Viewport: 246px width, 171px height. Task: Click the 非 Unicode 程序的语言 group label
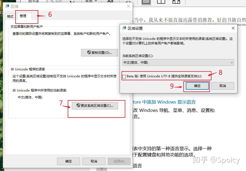tap(28, 69)
